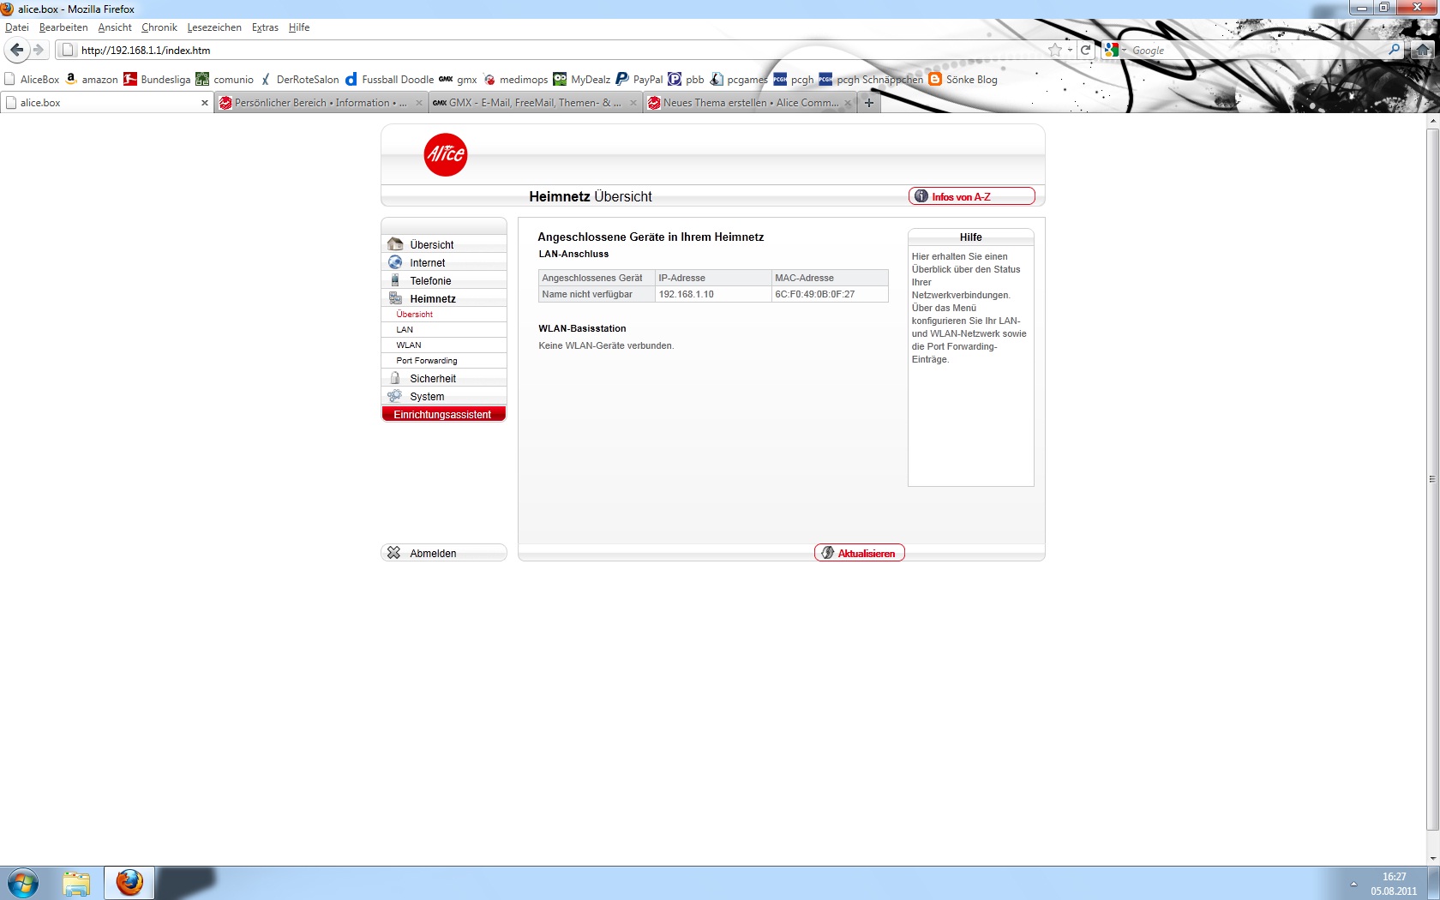Click the Infos von A-Z button
The height and width of the screenshot is (900, 1440).
971,196
